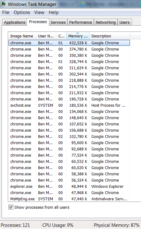Select the chrome.exe row using 190,728 K
This screenshot has width=141, height=229.
[x=69, y=99]
